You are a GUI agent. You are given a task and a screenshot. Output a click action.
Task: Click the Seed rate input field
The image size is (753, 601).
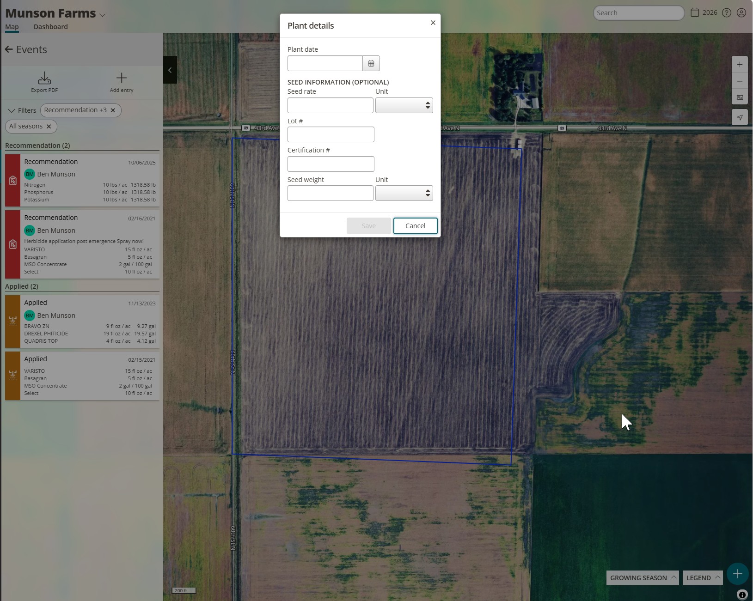pos(330,105)
